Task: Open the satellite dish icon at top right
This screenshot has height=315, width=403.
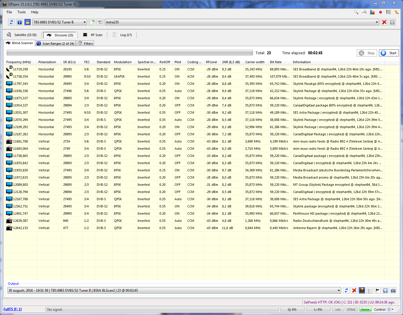Action: coord(364,12)
